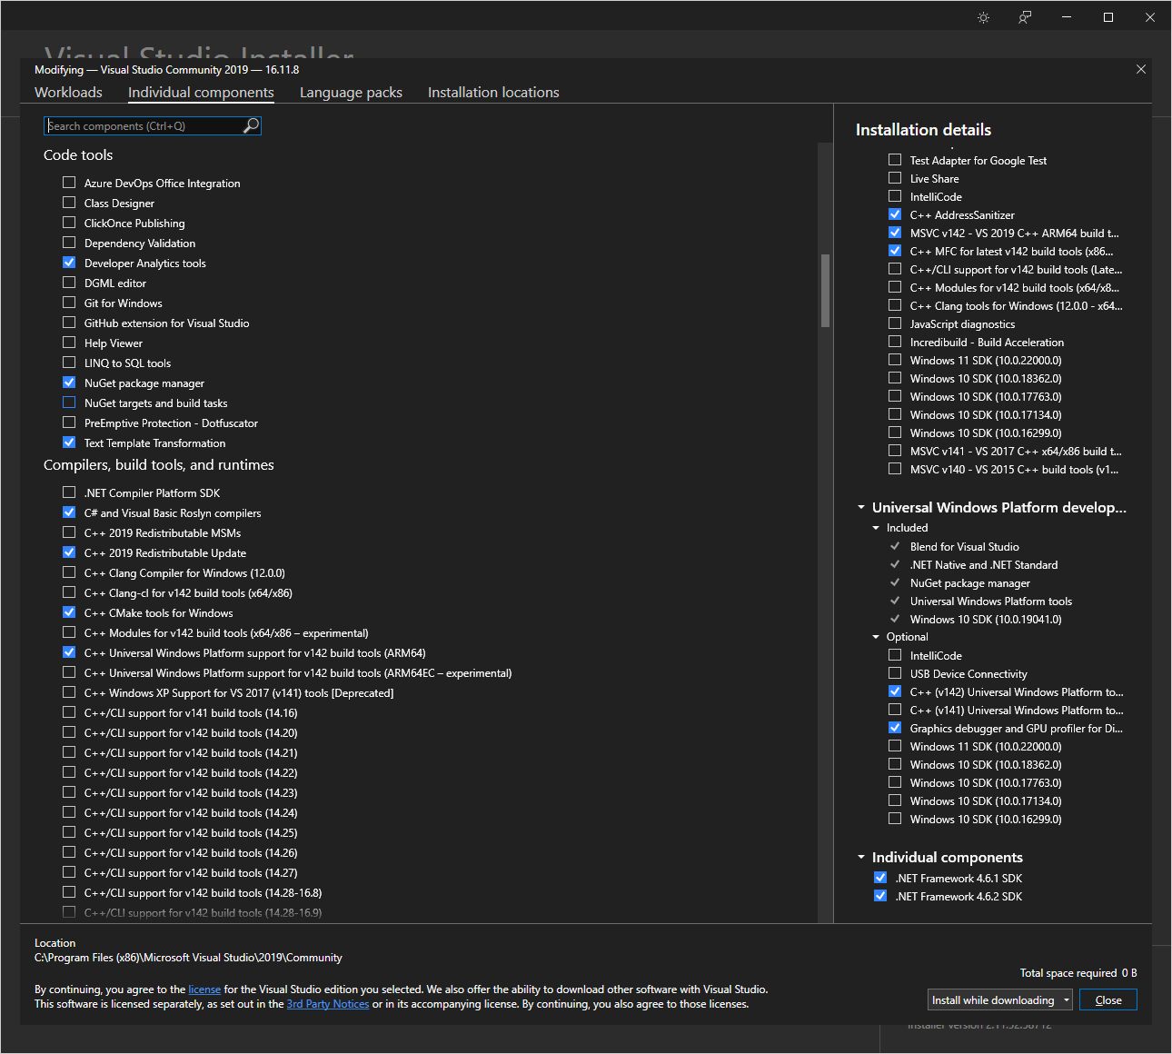This screenshot has width=1172, height=1054.
Task: Click the Blend for Visual Studio included item
Action: click(x=964, y=547)
